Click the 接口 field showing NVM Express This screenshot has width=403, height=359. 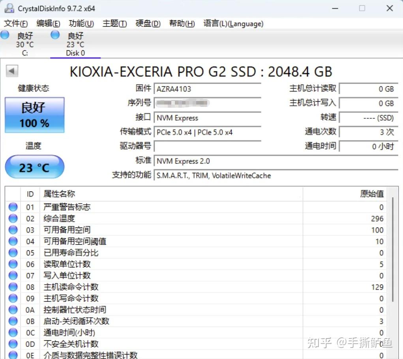coord(207,118)
